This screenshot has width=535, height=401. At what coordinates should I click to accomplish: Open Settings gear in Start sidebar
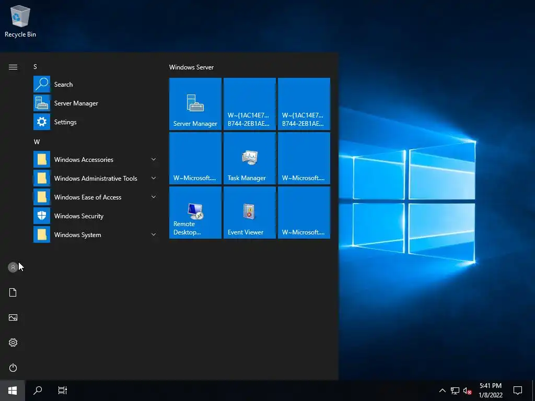[13, 343]
